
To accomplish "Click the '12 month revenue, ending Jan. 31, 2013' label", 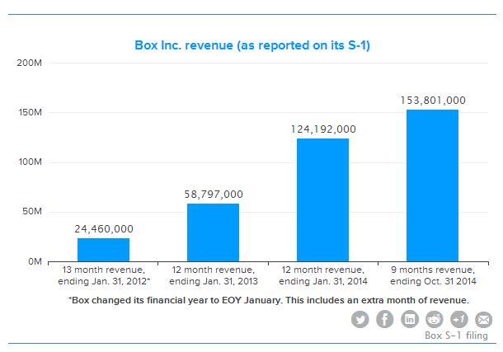I will (x=214, y=275).
